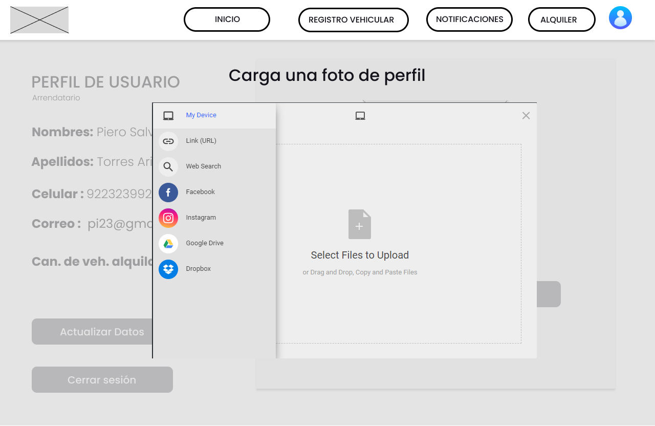Screen dimensions: 655x426
Task: Click the gray button behind the dialog
Action: pos(549,294)
